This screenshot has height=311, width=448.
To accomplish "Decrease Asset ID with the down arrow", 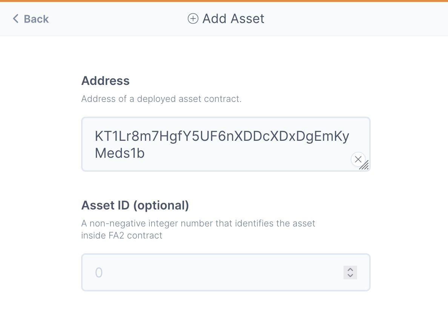I will tap(350, 276).
